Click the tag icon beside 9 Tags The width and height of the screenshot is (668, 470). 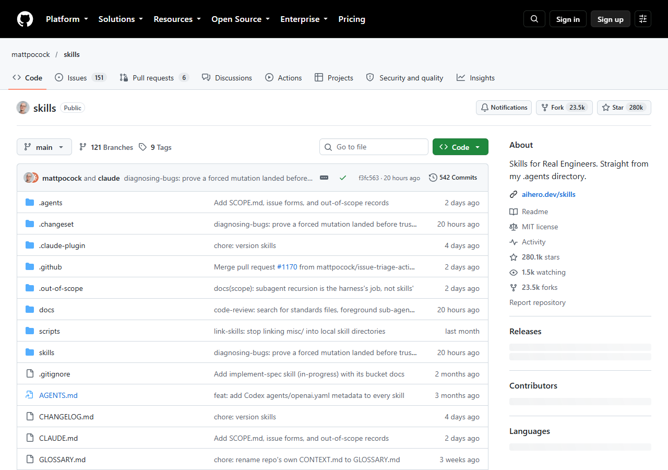pos(142,147)
